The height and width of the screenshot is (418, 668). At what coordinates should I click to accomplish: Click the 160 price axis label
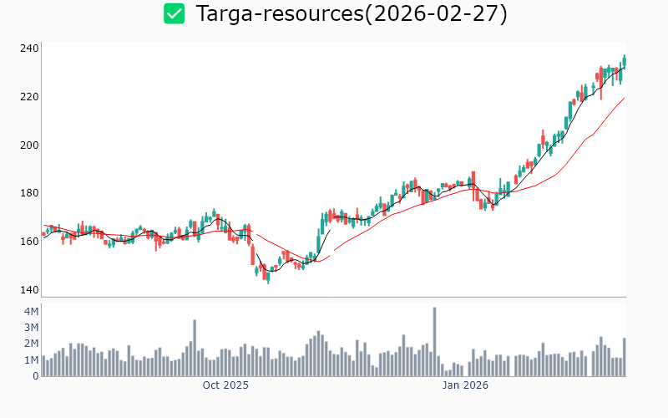click(x=30, y=242)
